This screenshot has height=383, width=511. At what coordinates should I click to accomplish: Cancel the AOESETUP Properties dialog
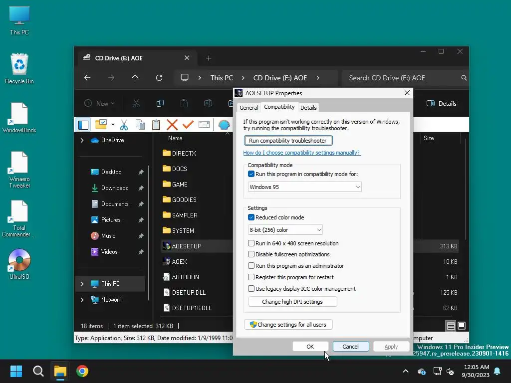[351, 347]
